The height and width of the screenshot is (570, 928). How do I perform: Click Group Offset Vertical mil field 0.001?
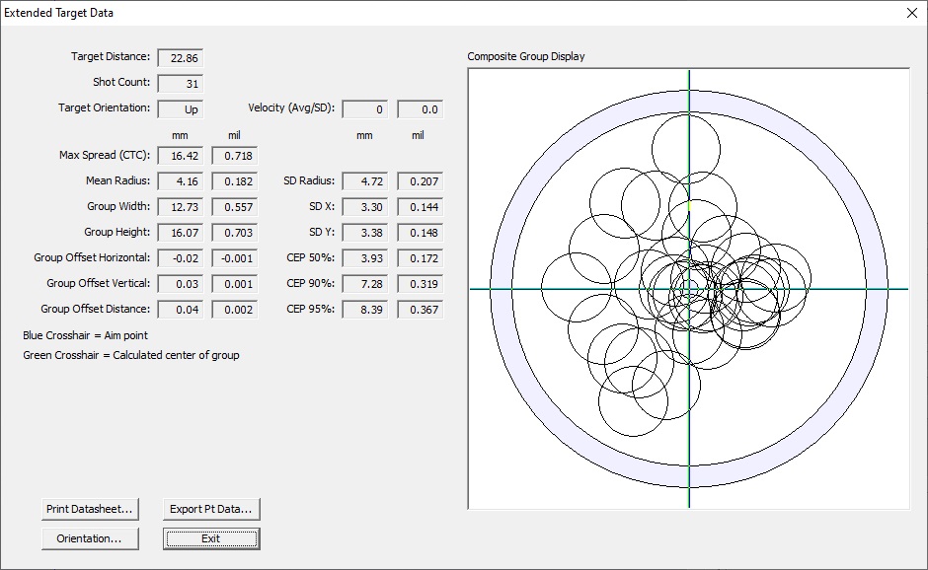(x=234, y=284)
